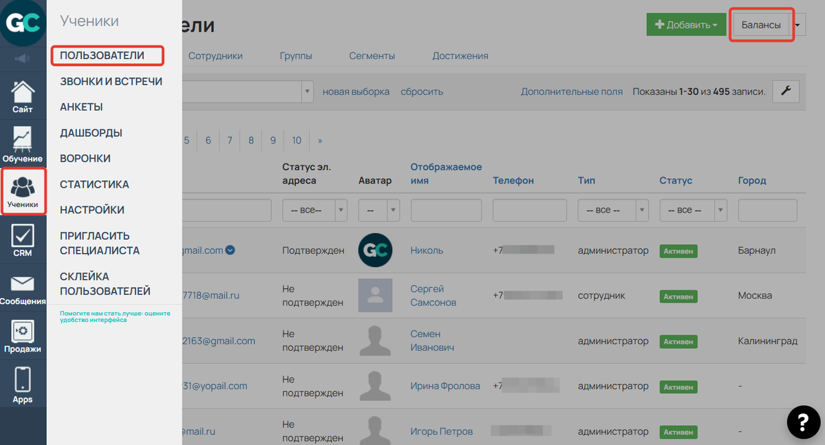Image resolution: width=825 pixels, height=445 pixels.
Task: Click the сбросить link
Action: tap(422, 91)
